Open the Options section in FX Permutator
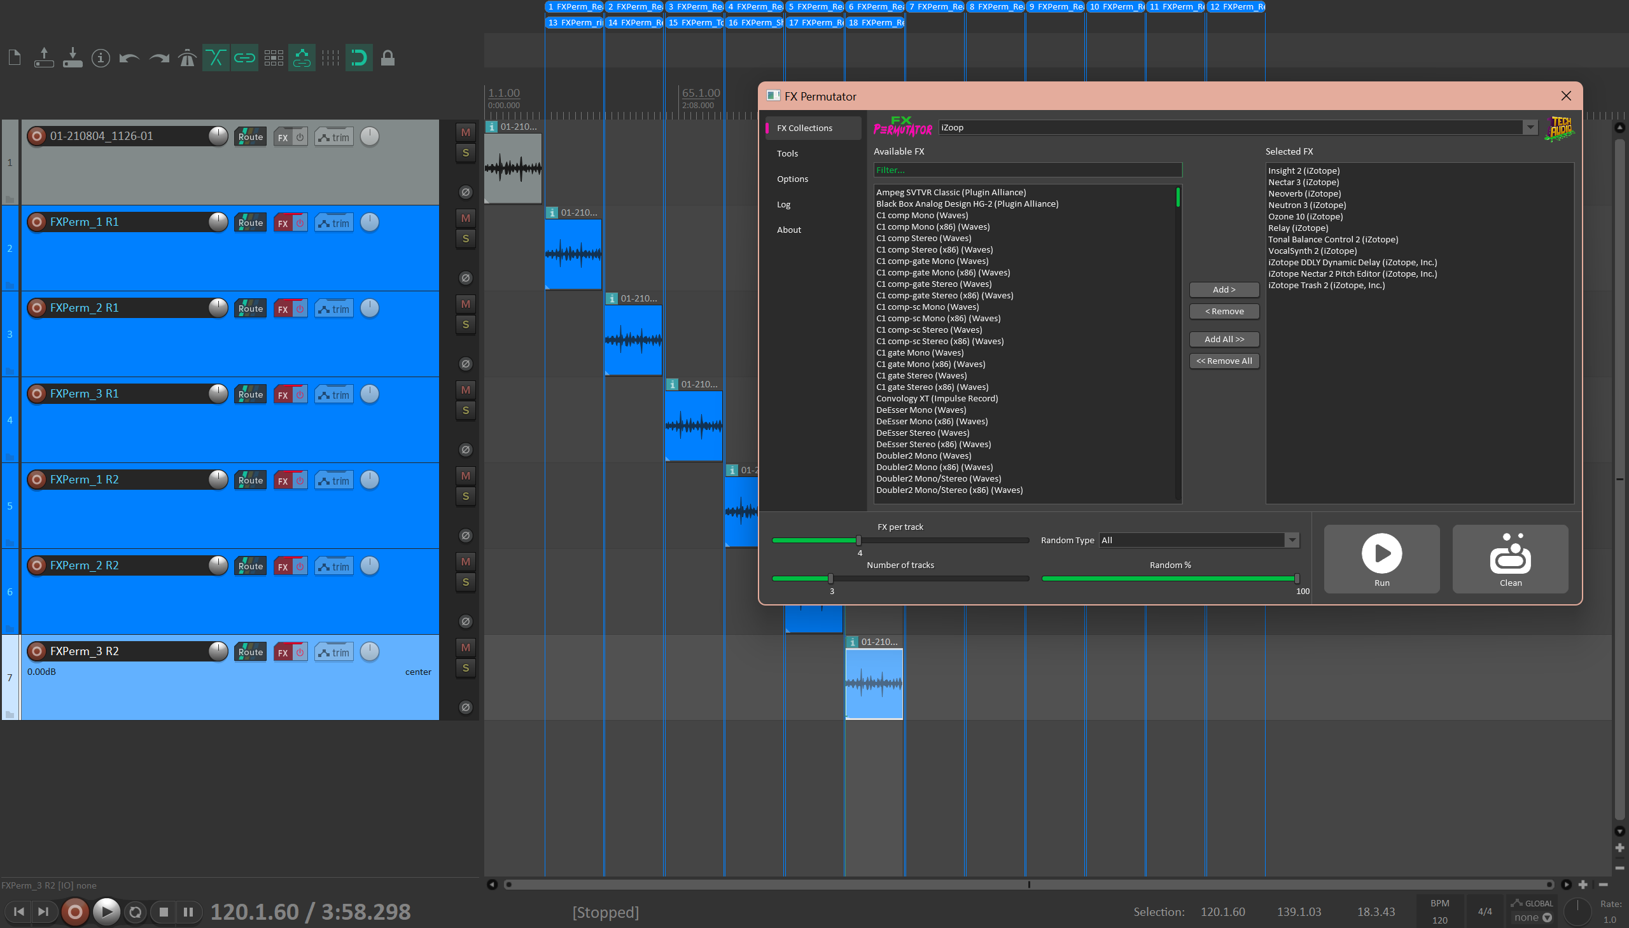 792,179
